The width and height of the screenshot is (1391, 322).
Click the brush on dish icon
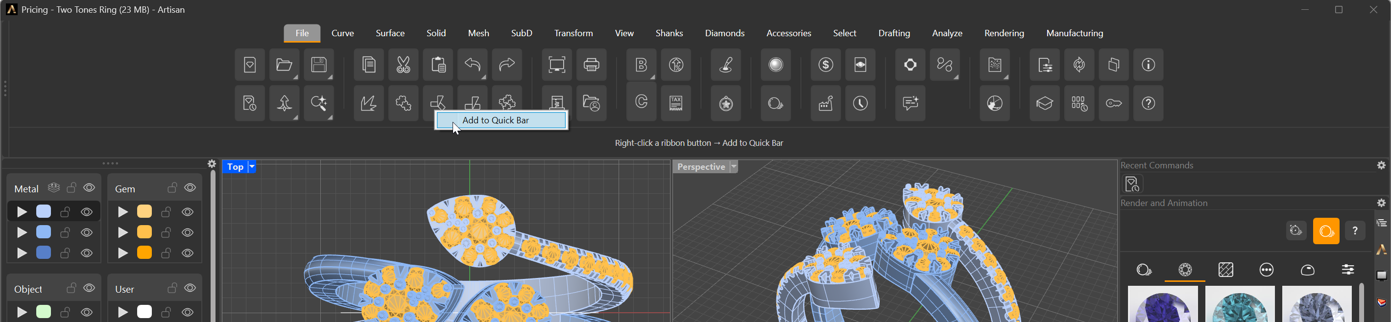[726, 65]
